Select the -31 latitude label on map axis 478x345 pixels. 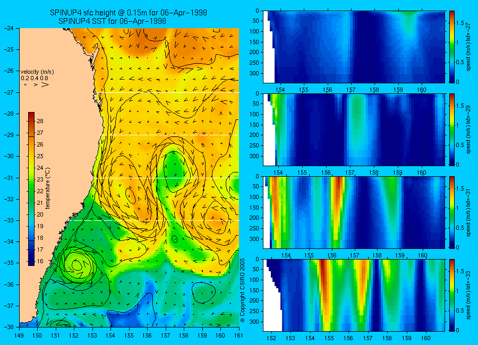9,178
